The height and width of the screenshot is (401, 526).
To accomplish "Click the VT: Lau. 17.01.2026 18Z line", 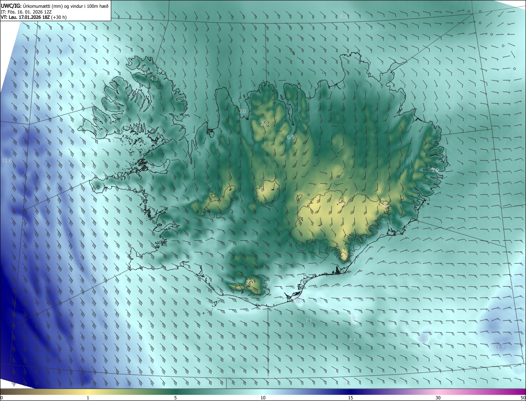I will tap(34, 17).
